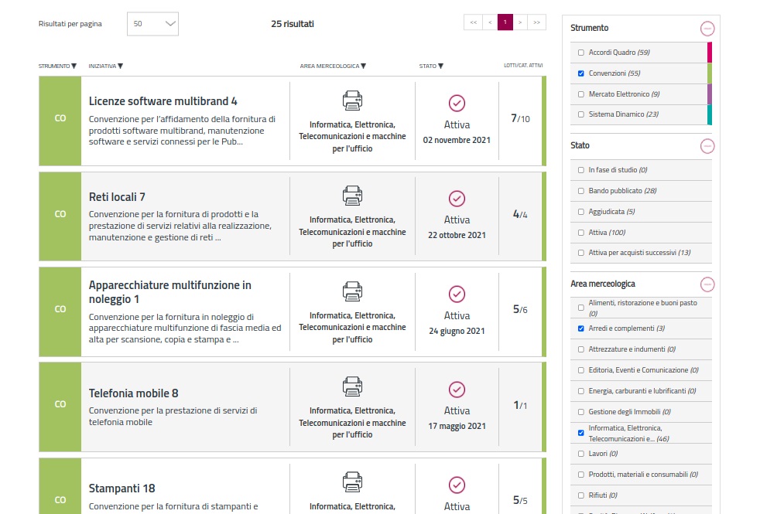
Task: Collapse the Stato filter section
Action: pyautogui.click(x=707, y=146)
